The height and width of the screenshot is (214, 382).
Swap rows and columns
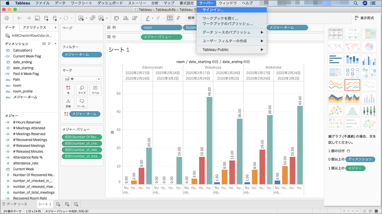click(x=117, y=18)
